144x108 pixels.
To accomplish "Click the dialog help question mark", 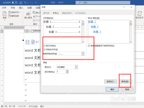I will (x=124, y=7).
